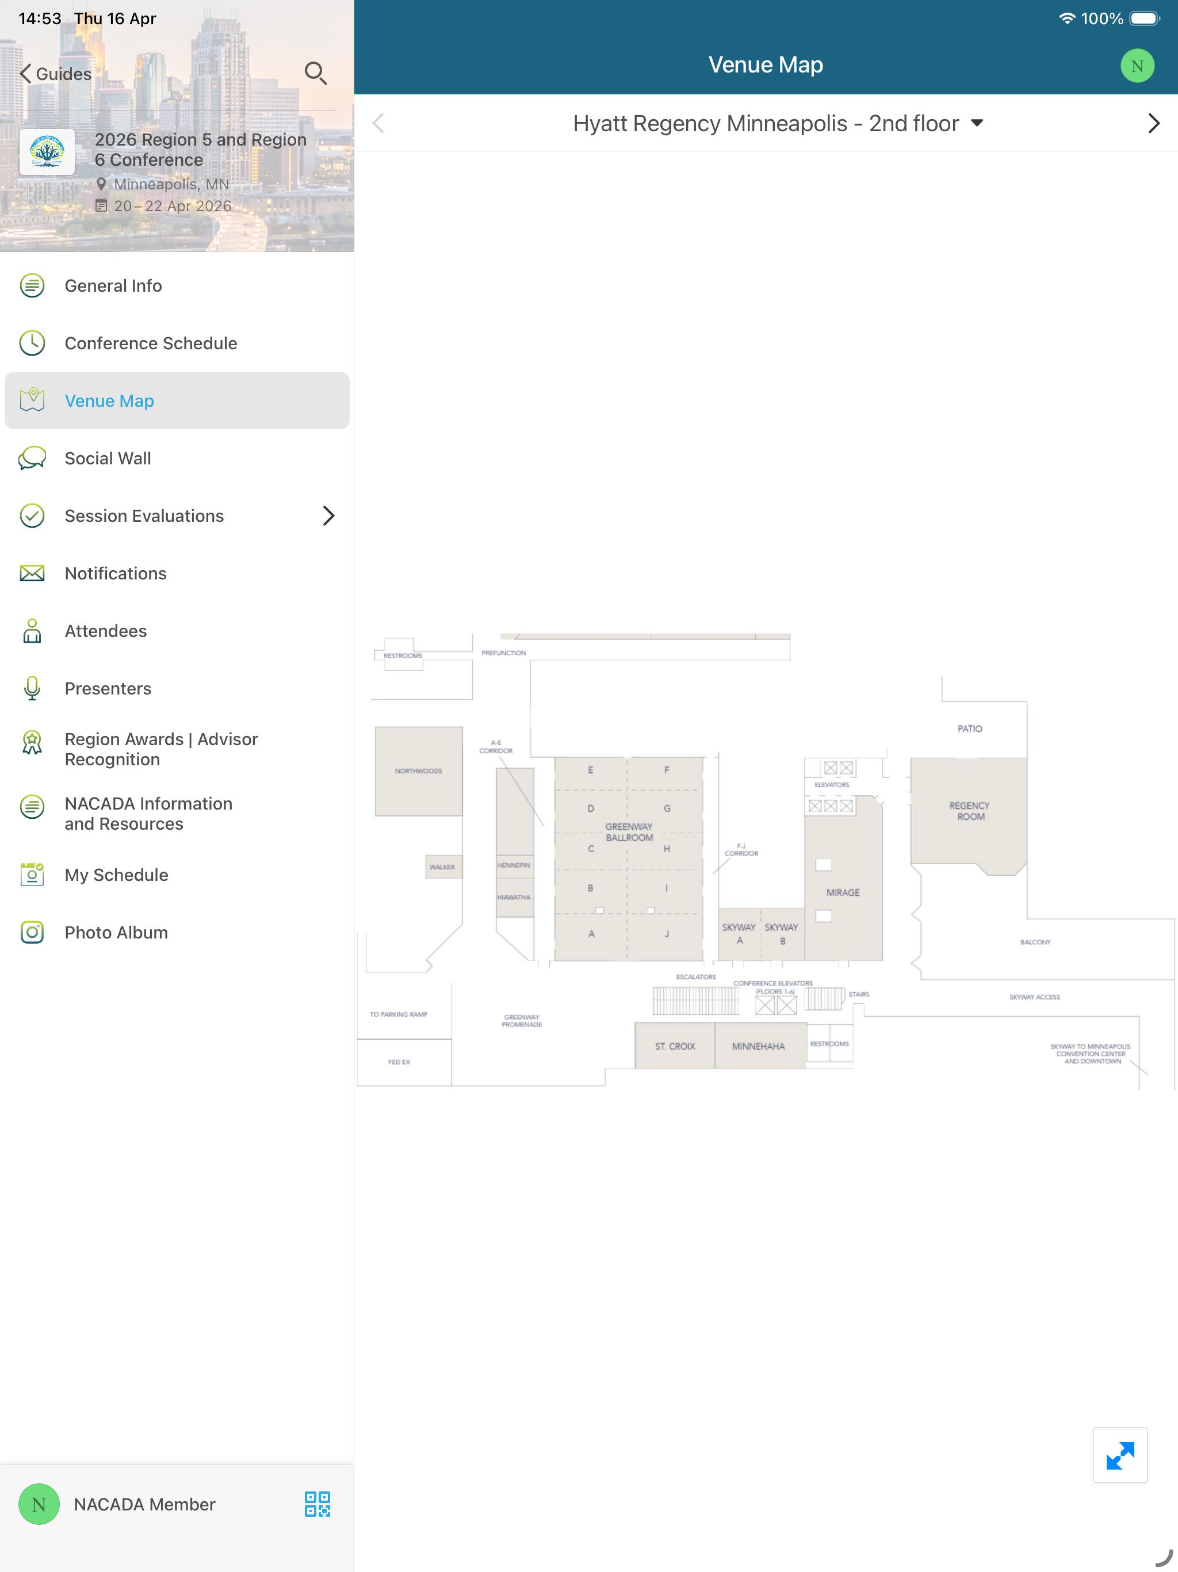Tap the Wi-Fi status icon
Image resolution: width=1178 pixels, height=1572 pixels.
1066,18
